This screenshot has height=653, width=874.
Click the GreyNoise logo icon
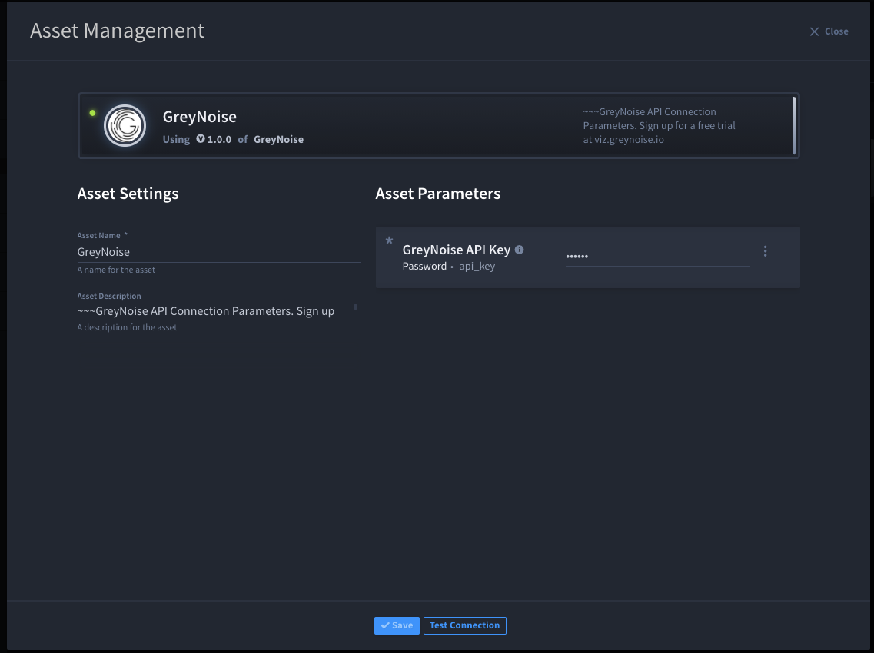pyautogui.click(x=125, y=125)
